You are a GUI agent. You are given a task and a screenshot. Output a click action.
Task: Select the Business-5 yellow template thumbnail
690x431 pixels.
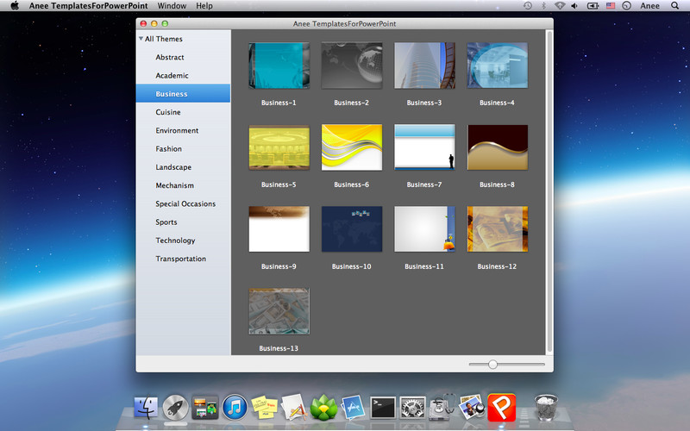pyautogui.click(x=279, y=147)
